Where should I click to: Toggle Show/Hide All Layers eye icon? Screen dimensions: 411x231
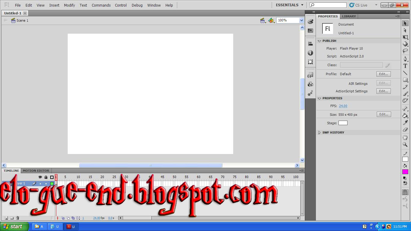[x=40, y=177]
